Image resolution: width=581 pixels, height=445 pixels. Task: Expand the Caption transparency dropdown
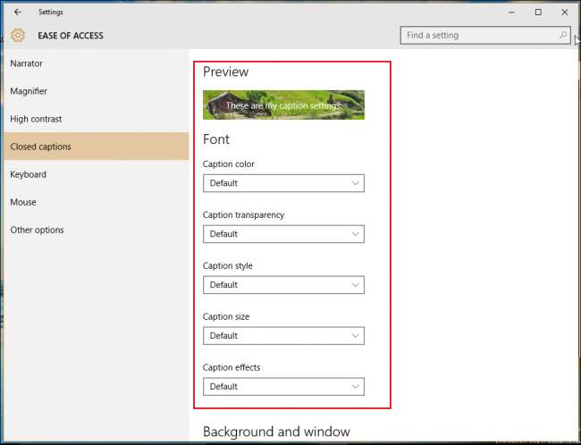283,234
